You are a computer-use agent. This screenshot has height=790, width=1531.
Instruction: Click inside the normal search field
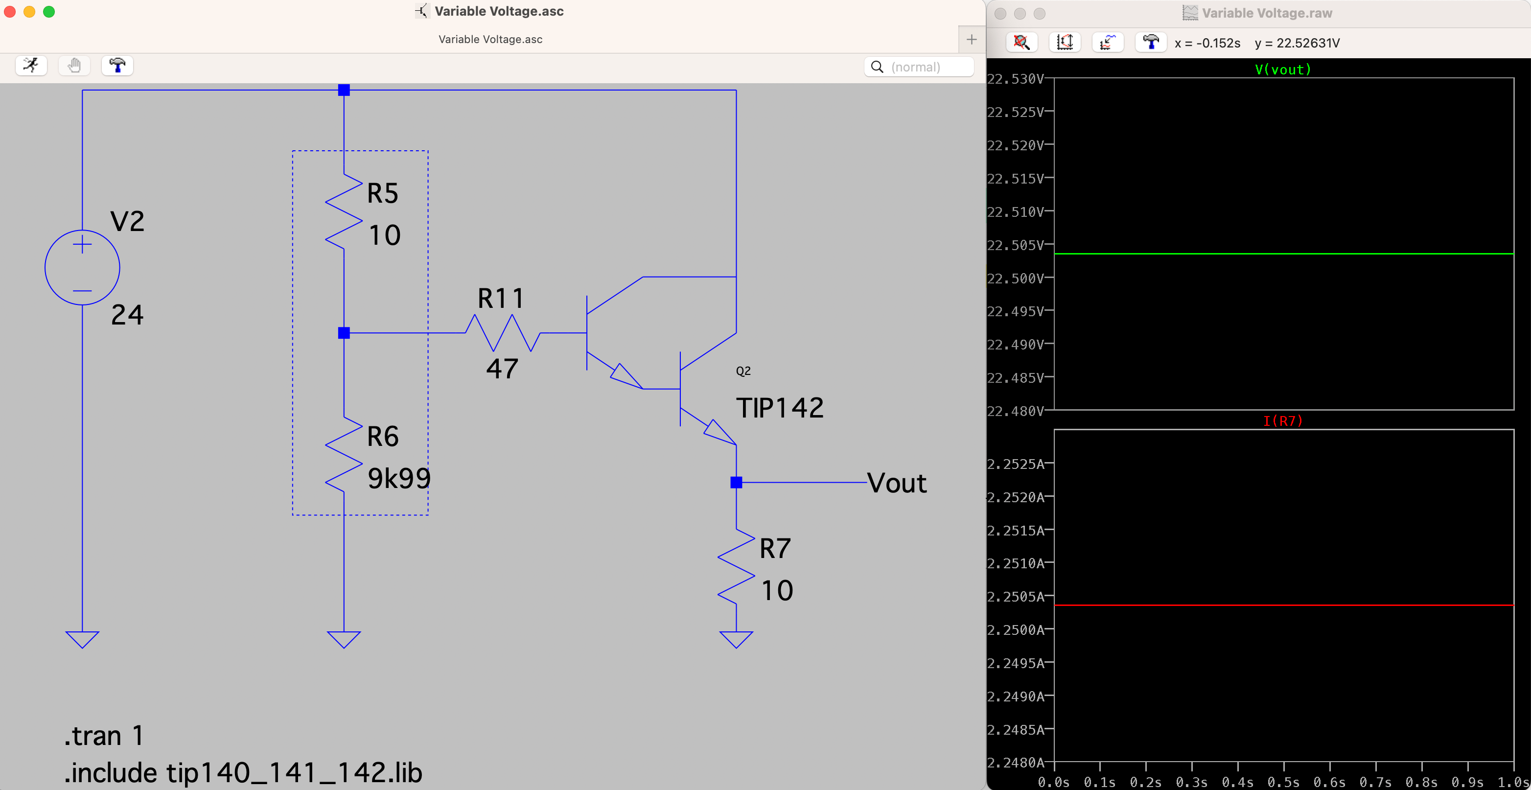tap(921, 67)
